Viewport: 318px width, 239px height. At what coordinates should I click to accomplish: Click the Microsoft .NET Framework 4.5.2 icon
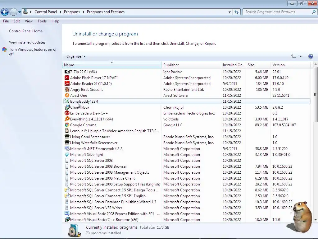tap(67, 148)
